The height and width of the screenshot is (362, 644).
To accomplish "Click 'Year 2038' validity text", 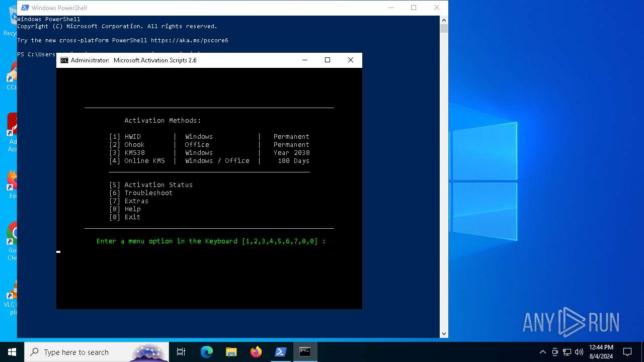I will (x=292, y=153).
